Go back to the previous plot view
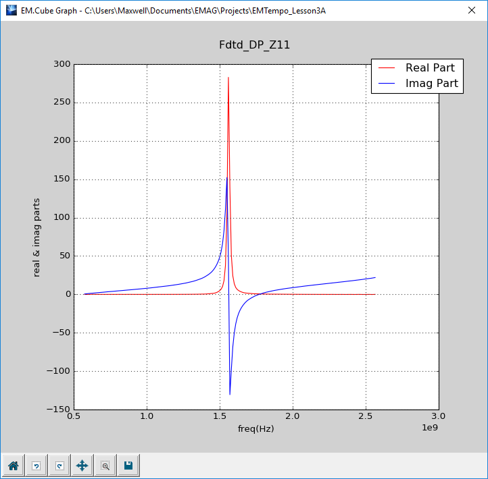The image size is (488, 479). pyautogui.click(x=36, y=466)
